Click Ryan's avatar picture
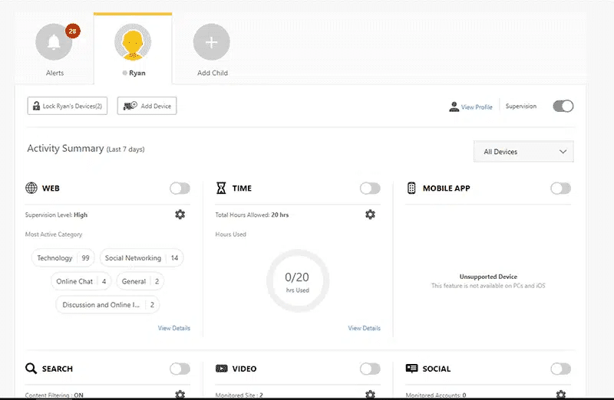The image size is (614, 400). tap(133, 43)
